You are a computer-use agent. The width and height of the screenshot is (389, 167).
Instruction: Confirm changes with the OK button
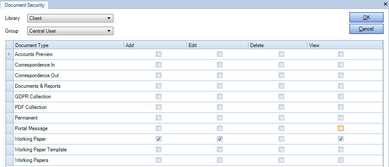(366, 17)
